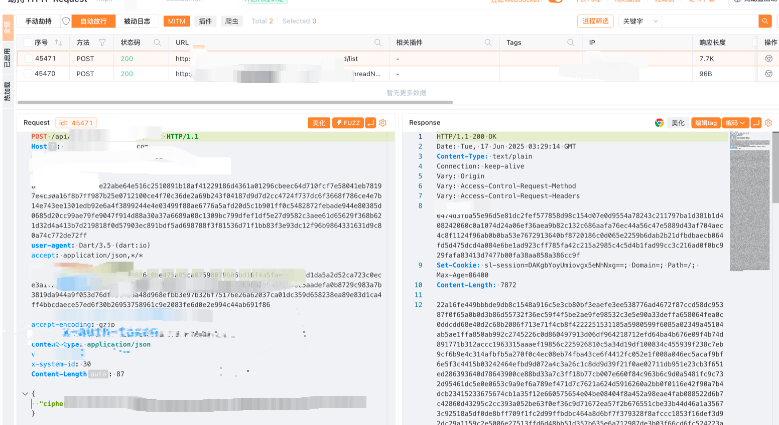The image size is (779, 425).
Task: Toggle line wrap in Response panel
Action: tap(756, 123)
